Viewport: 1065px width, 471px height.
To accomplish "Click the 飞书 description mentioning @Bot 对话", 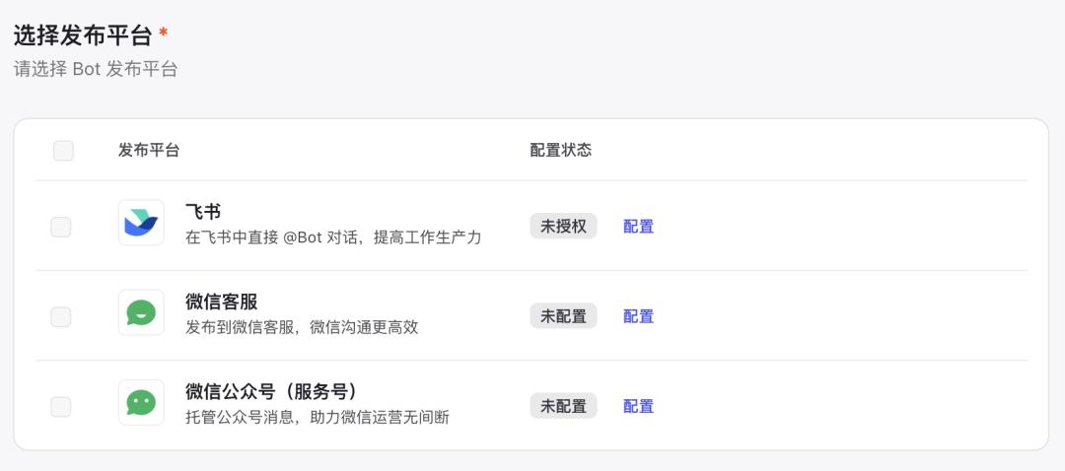I will 333,237.
